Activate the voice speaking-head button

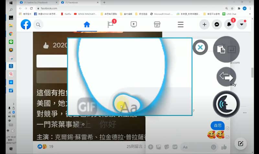pyautogui.click(x=226, y=104)
